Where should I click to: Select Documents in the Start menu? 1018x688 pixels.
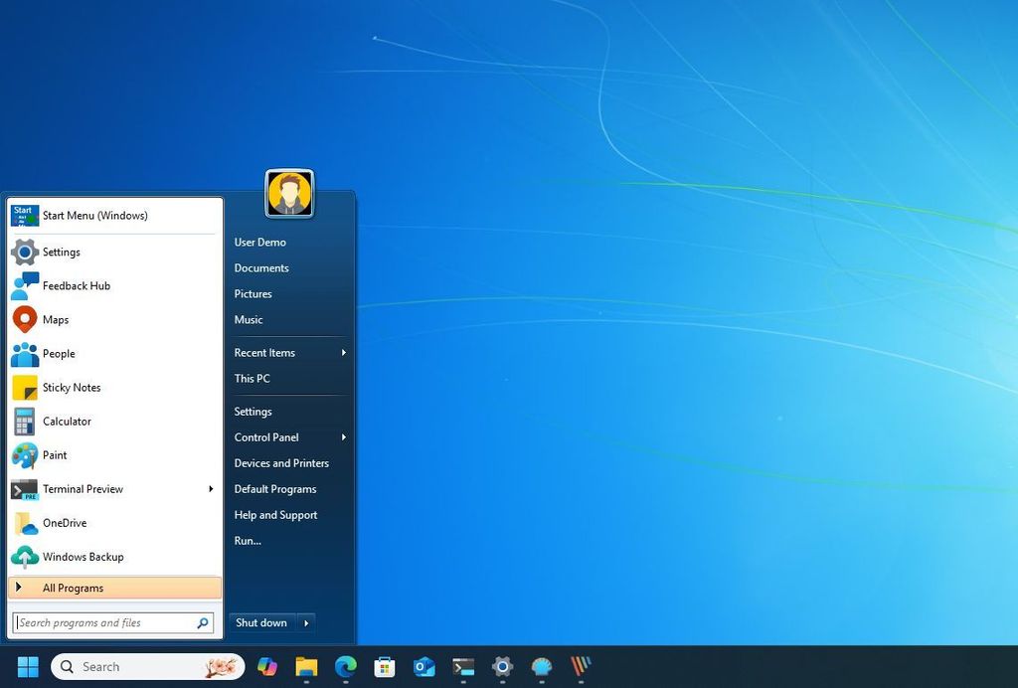(261, 267)
